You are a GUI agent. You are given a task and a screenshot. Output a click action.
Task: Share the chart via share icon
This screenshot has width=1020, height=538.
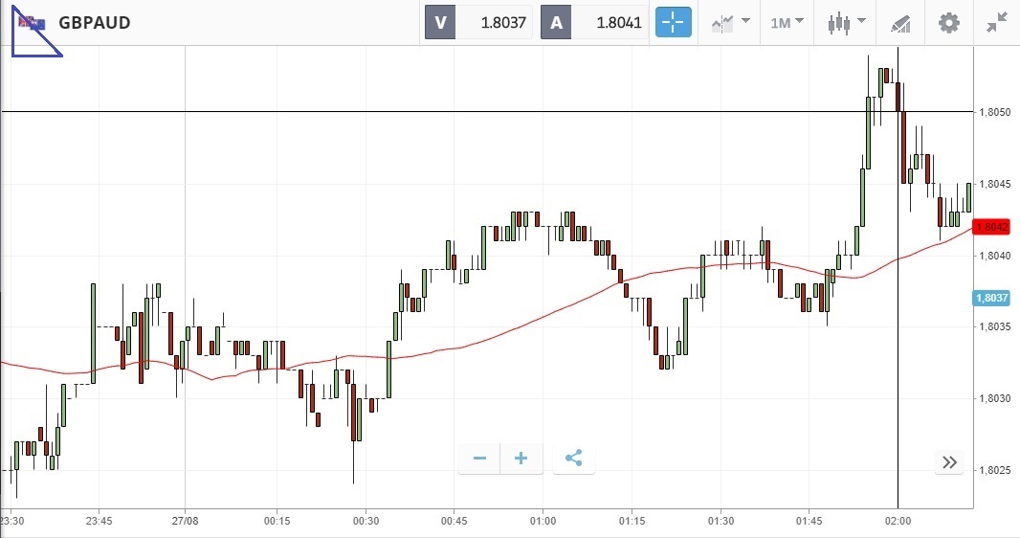coord(573,459)
